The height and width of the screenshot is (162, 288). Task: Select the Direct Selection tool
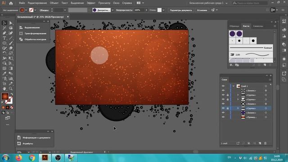tap(11, 23)
